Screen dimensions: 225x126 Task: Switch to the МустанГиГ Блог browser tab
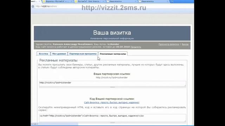[89, 1]
